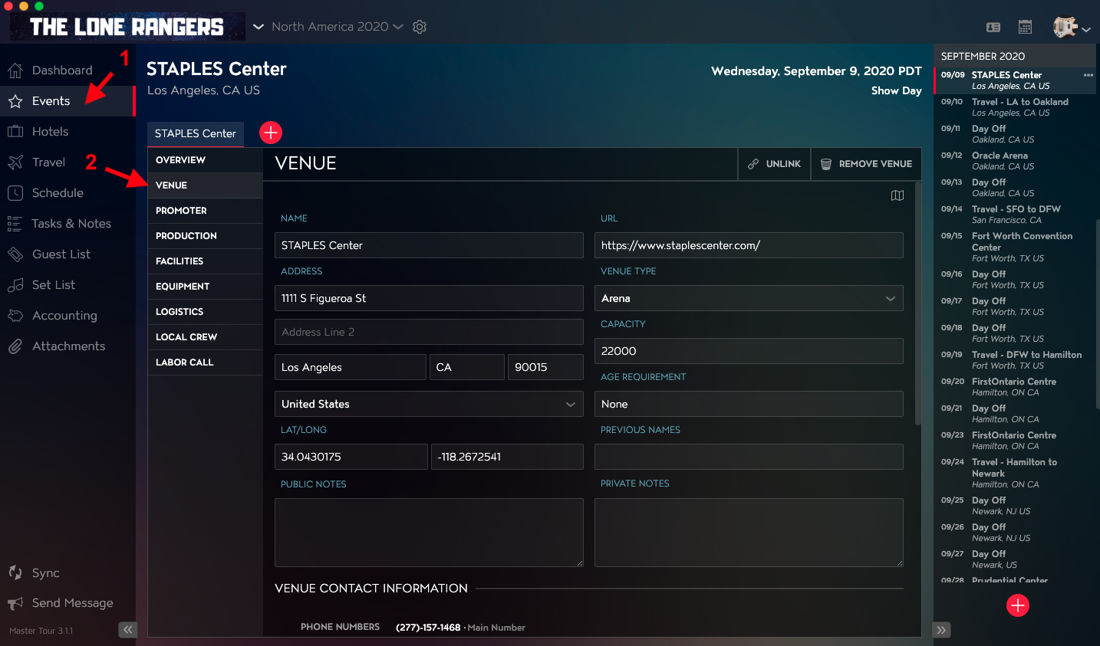The width and height of the screenshot is (1100, 646).
Task: Open the FACILITIES section
Action: [205, 261]
